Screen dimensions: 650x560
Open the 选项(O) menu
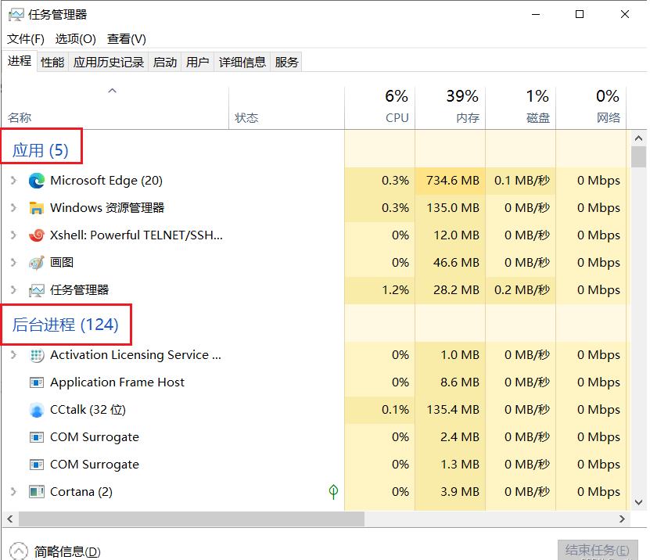(x=75, y=39)
